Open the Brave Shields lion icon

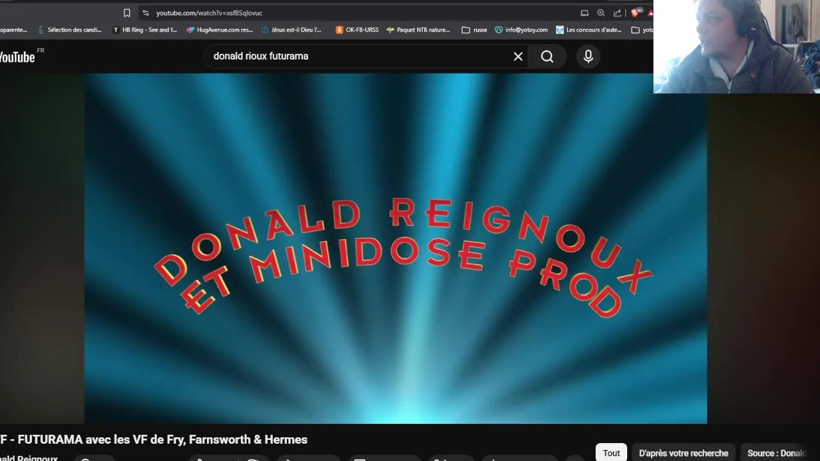pos(635,13)
